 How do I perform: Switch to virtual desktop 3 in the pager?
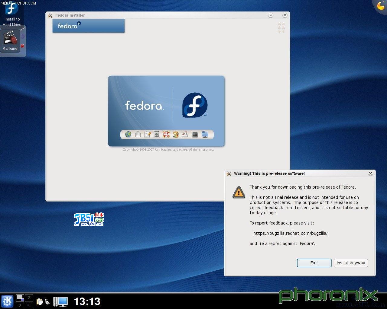(x=20, y=305)
